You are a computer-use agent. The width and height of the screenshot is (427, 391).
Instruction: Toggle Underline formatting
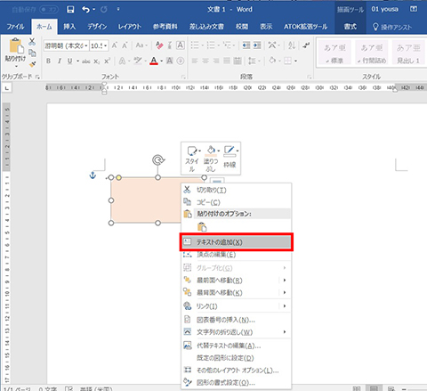(x=69, y=61)
